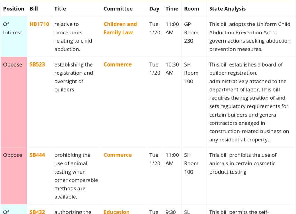Select the Committee column header

click(x=118, y=9)
